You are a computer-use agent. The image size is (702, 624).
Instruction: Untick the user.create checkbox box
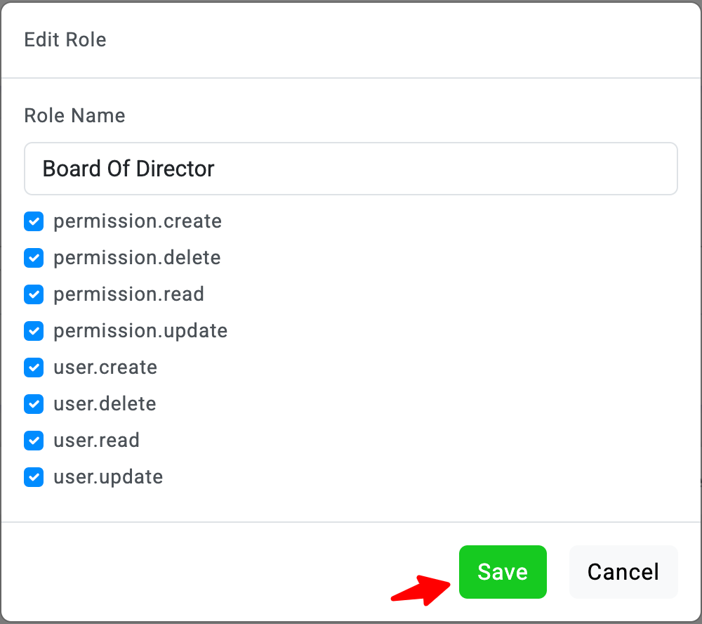34,368
